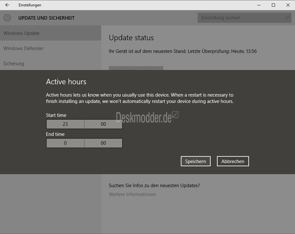
Task: Open Sicherung section
Action: [x=50, y=63]
